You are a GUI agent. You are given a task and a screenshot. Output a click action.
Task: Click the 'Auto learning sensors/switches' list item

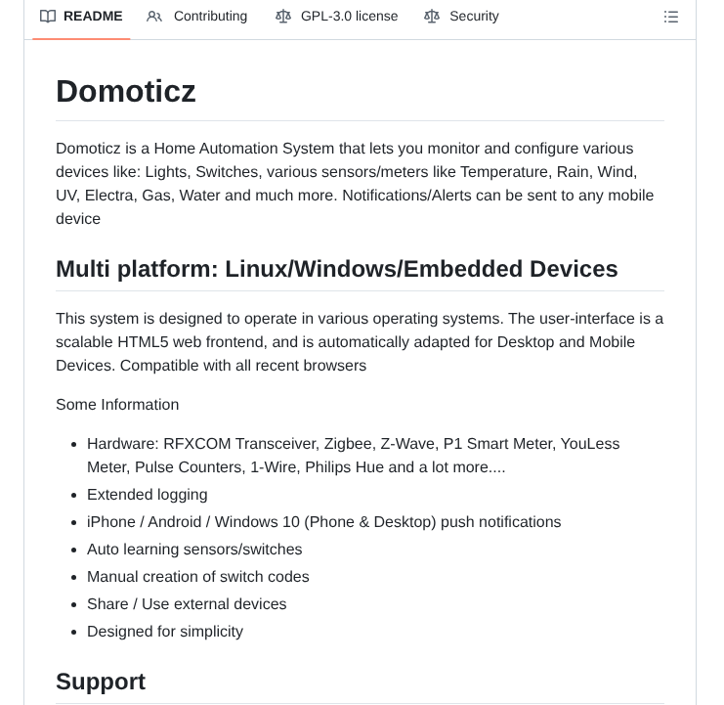coord(194,550)
